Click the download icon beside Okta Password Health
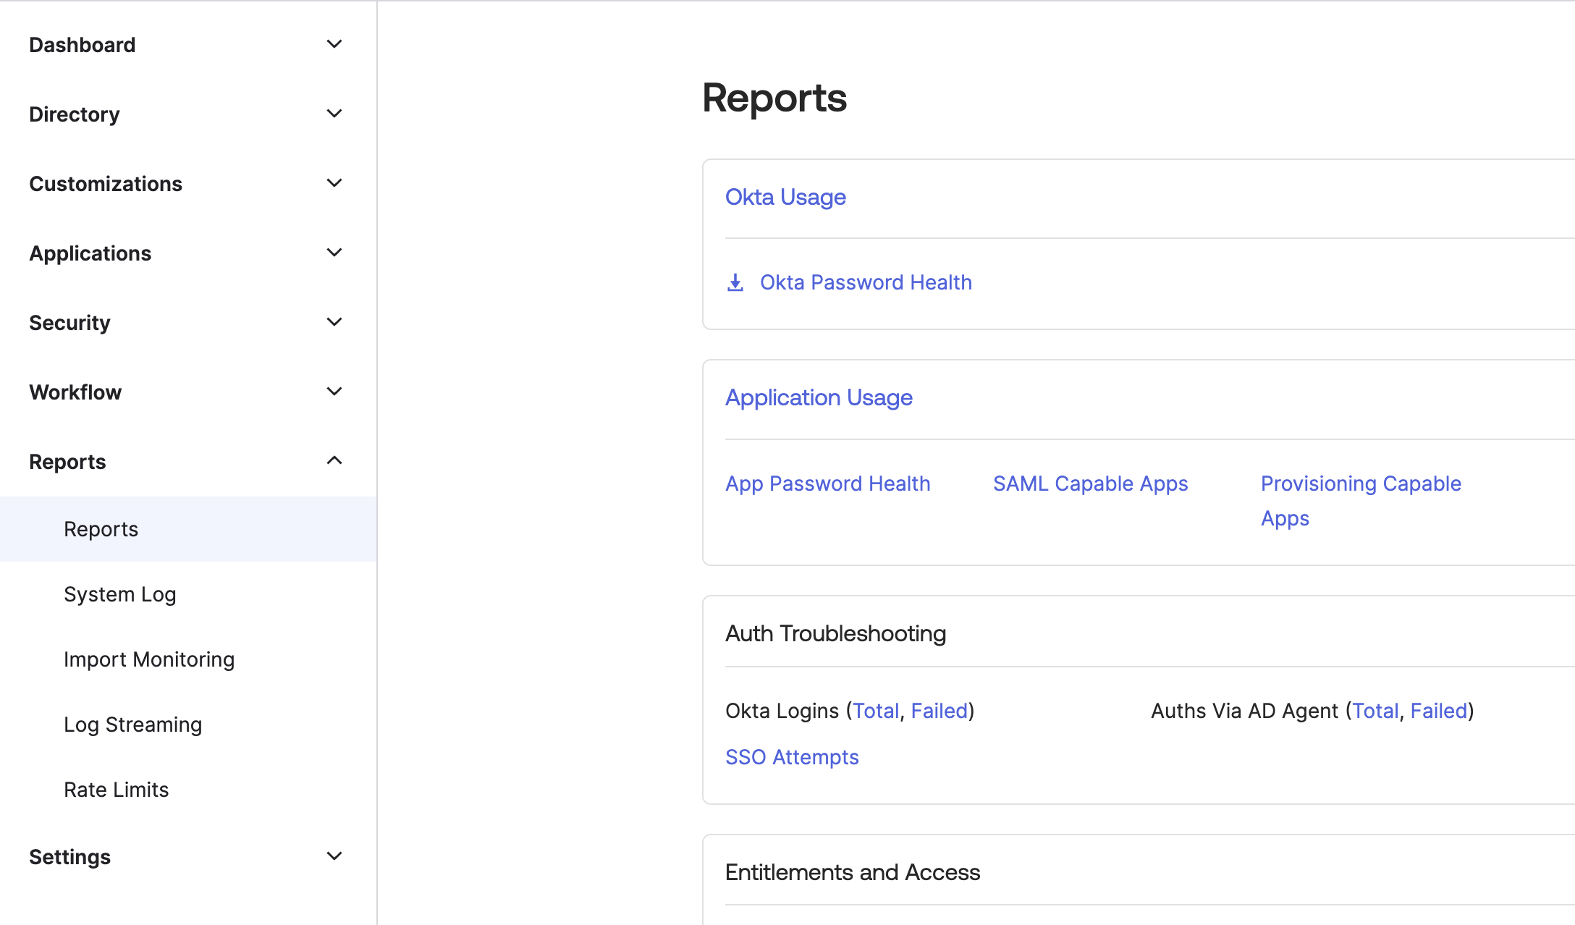The width and height of the screenshot is (1575, 925). point(735,282)
